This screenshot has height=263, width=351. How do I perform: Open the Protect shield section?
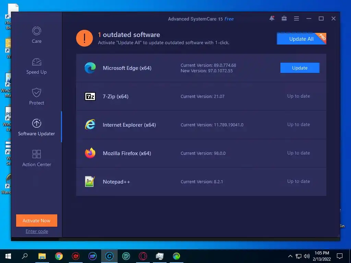36,97
